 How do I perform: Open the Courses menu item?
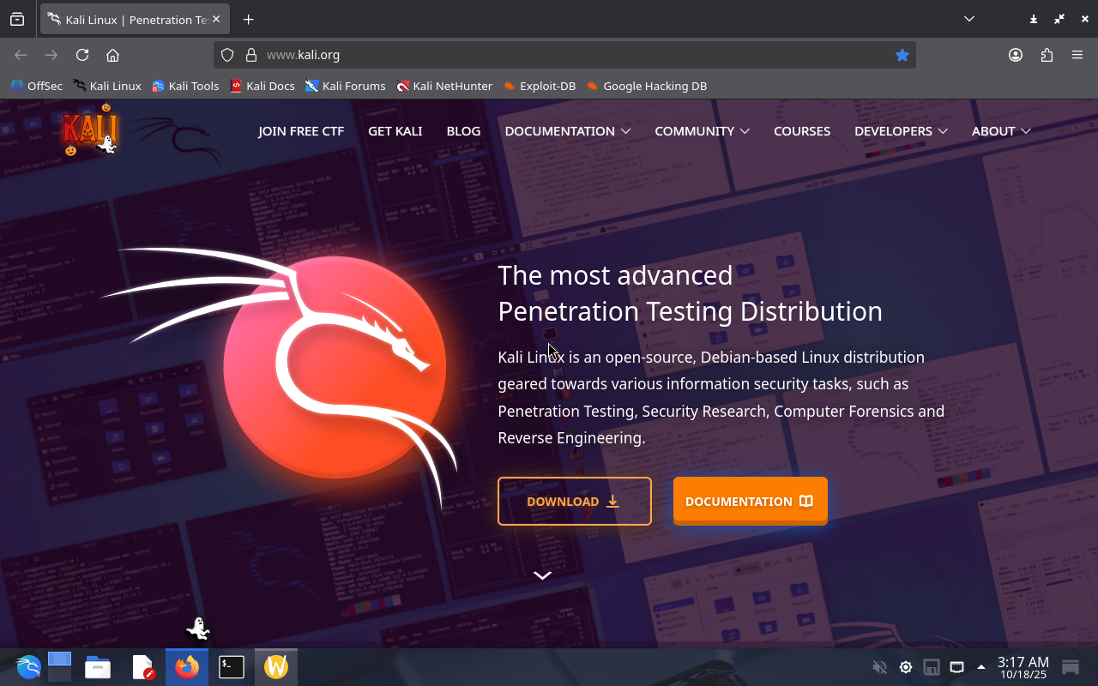click(x=801, y=131)
